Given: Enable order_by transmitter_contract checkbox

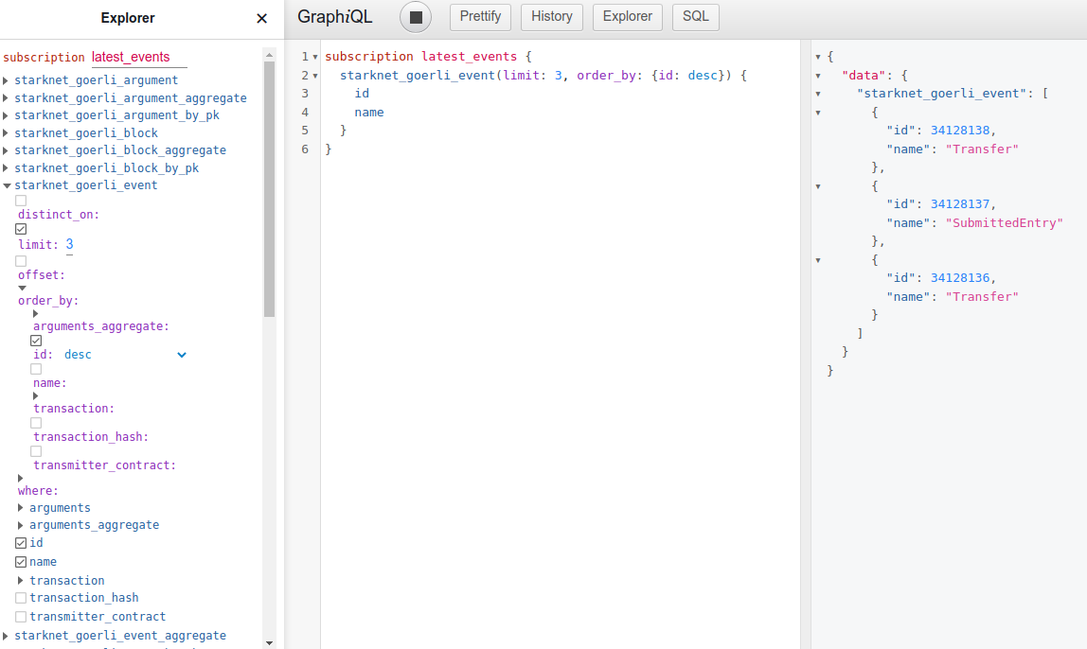Looking at the screenshot, I should [36, 451].
